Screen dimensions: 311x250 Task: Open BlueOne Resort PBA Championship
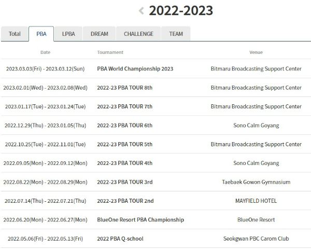(x=140, y=219)
